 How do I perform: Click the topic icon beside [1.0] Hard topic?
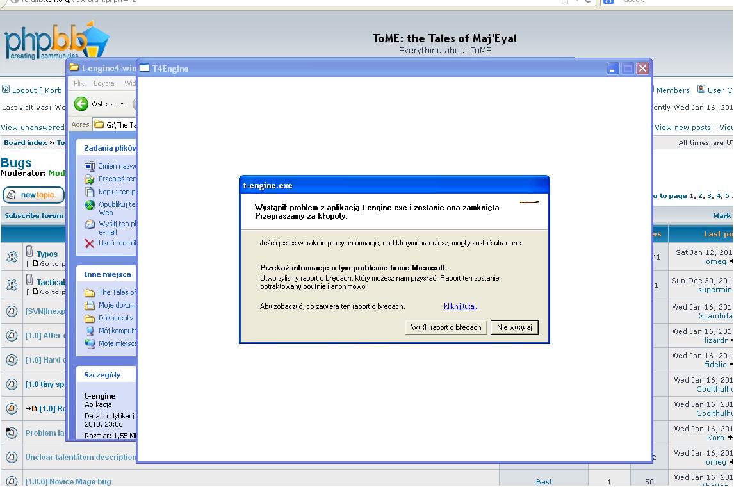pos(12,359)
